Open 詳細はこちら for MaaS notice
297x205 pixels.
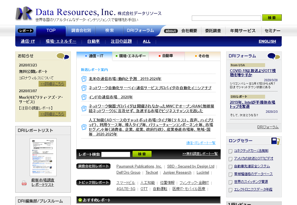(x=52, y=114)
